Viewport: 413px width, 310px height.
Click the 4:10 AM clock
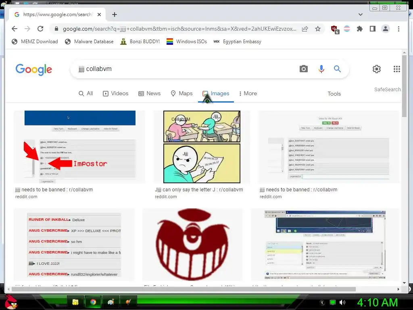[x=378, y=302]
